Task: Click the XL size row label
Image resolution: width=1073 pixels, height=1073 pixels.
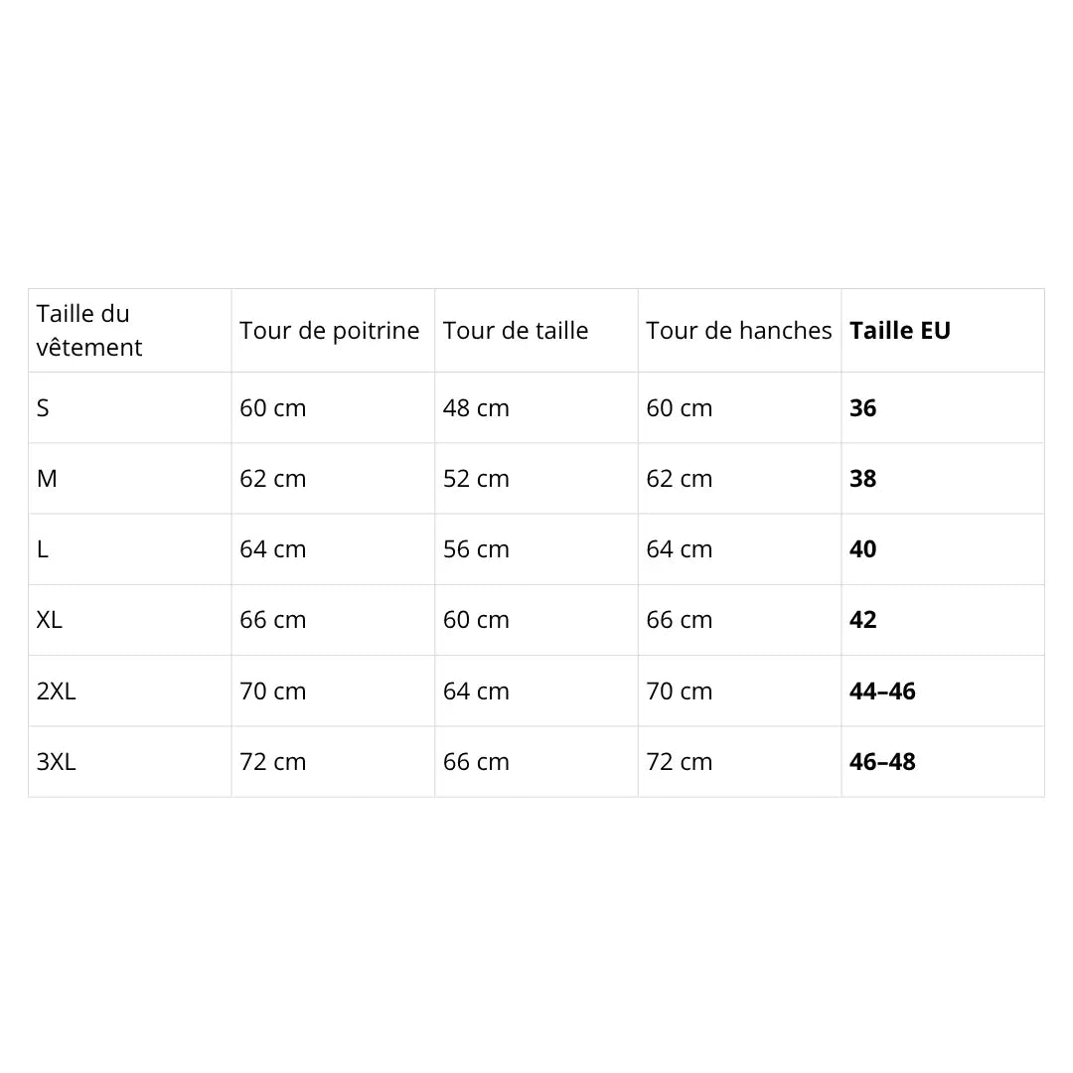Action: [x=50, y=620]
